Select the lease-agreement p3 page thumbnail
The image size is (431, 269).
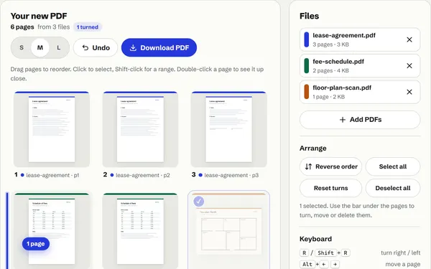[x=228, y=129]
